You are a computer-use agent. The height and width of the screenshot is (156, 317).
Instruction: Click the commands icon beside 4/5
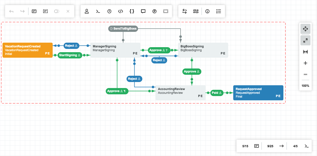point(306,146)
